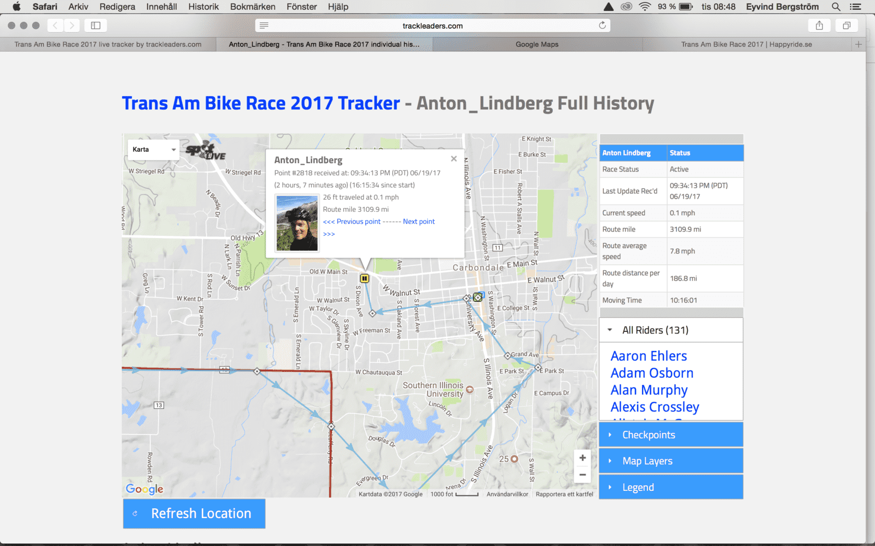Click the Refresh Location button
This screenshot has height=546, width=875.
194,514
